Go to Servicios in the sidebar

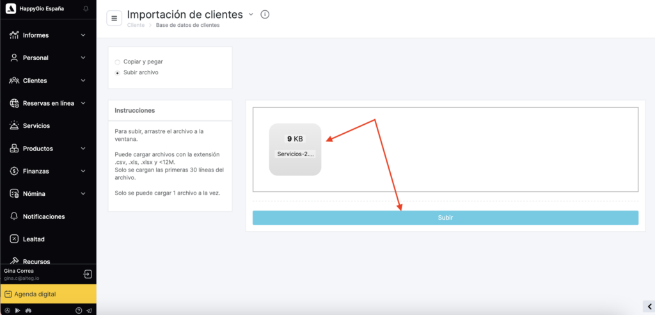click(36, 126)
